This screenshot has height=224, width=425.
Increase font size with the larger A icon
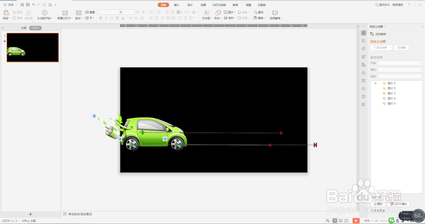click(x=138, y=12)
